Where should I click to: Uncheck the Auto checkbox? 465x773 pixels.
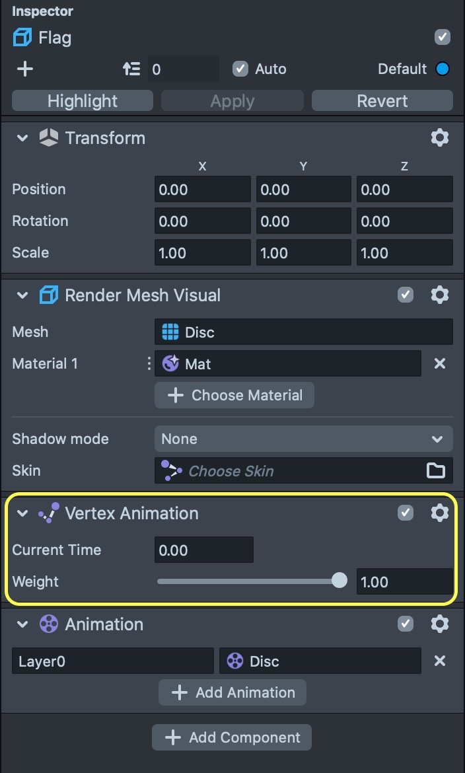click(x=240, y=69)
